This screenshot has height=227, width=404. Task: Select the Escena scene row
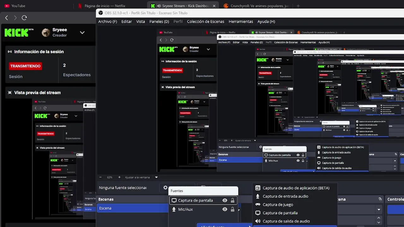click(133, 208)
